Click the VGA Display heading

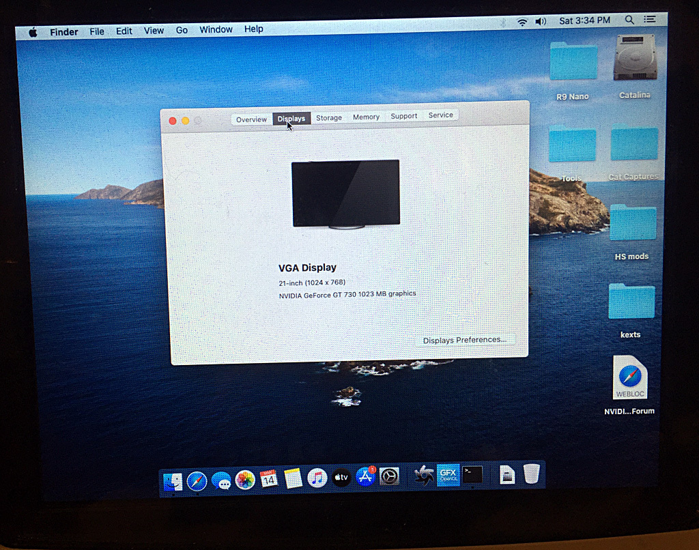[308, 267]
